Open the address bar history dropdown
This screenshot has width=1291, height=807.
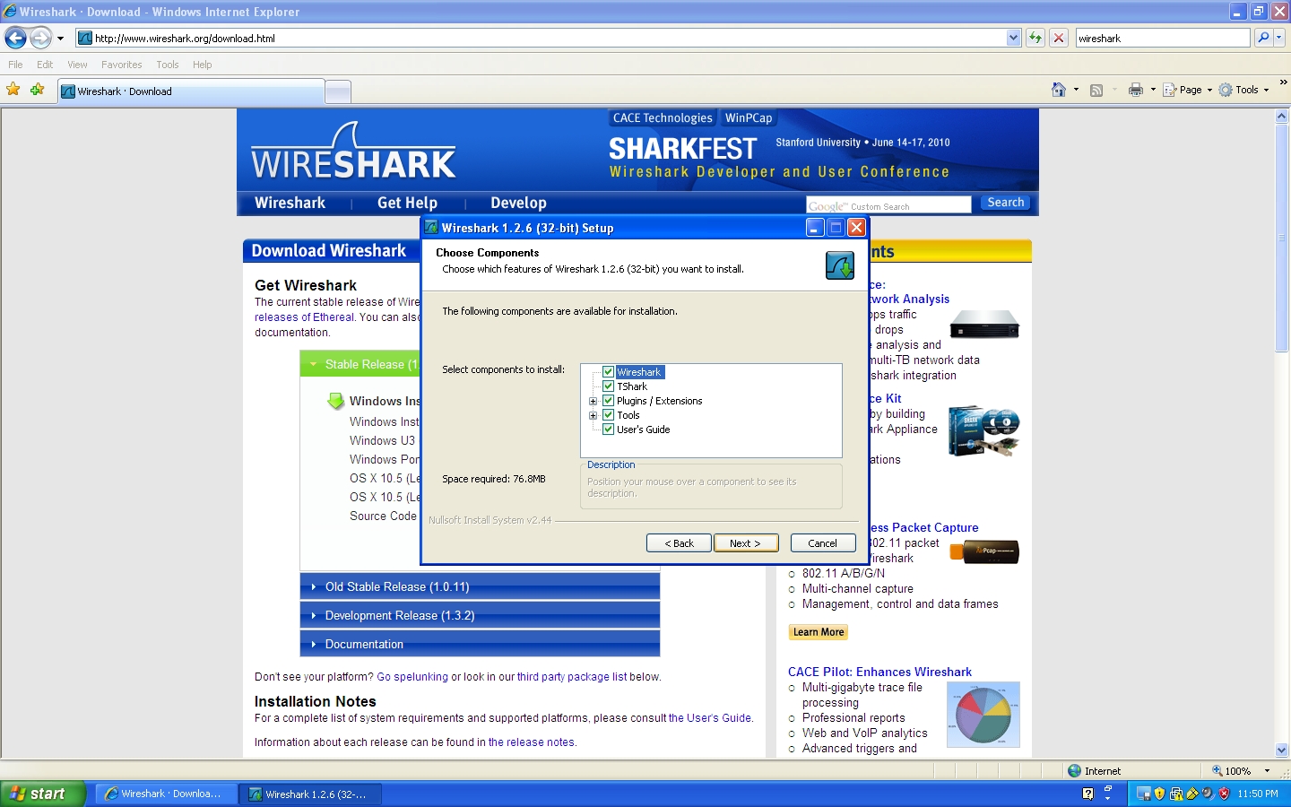coord(1013,38)
